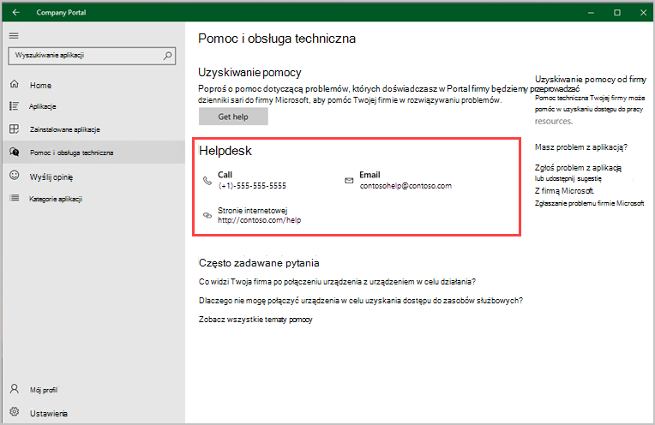Open Ustawienia in sidebar
655x425 pixels.
click(x=93, y=413)
